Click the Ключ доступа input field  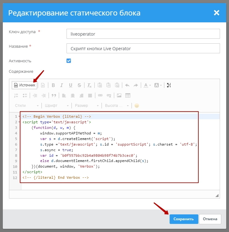coord(143,34)
